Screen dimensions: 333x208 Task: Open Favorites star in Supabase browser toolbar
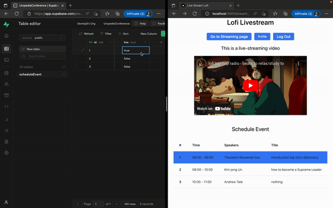click(107, 14)
